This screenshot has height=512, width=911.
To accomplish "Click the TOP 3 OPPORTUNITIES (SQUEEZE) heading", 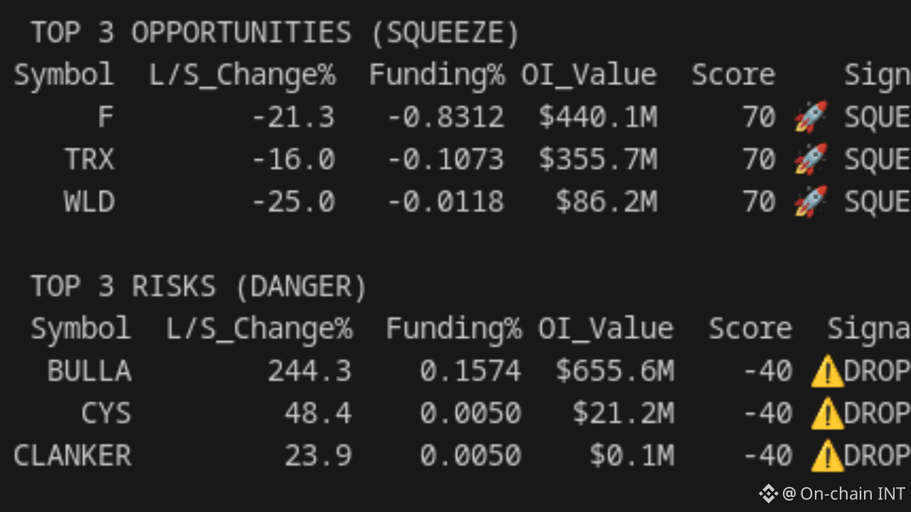I will [275, 33].
